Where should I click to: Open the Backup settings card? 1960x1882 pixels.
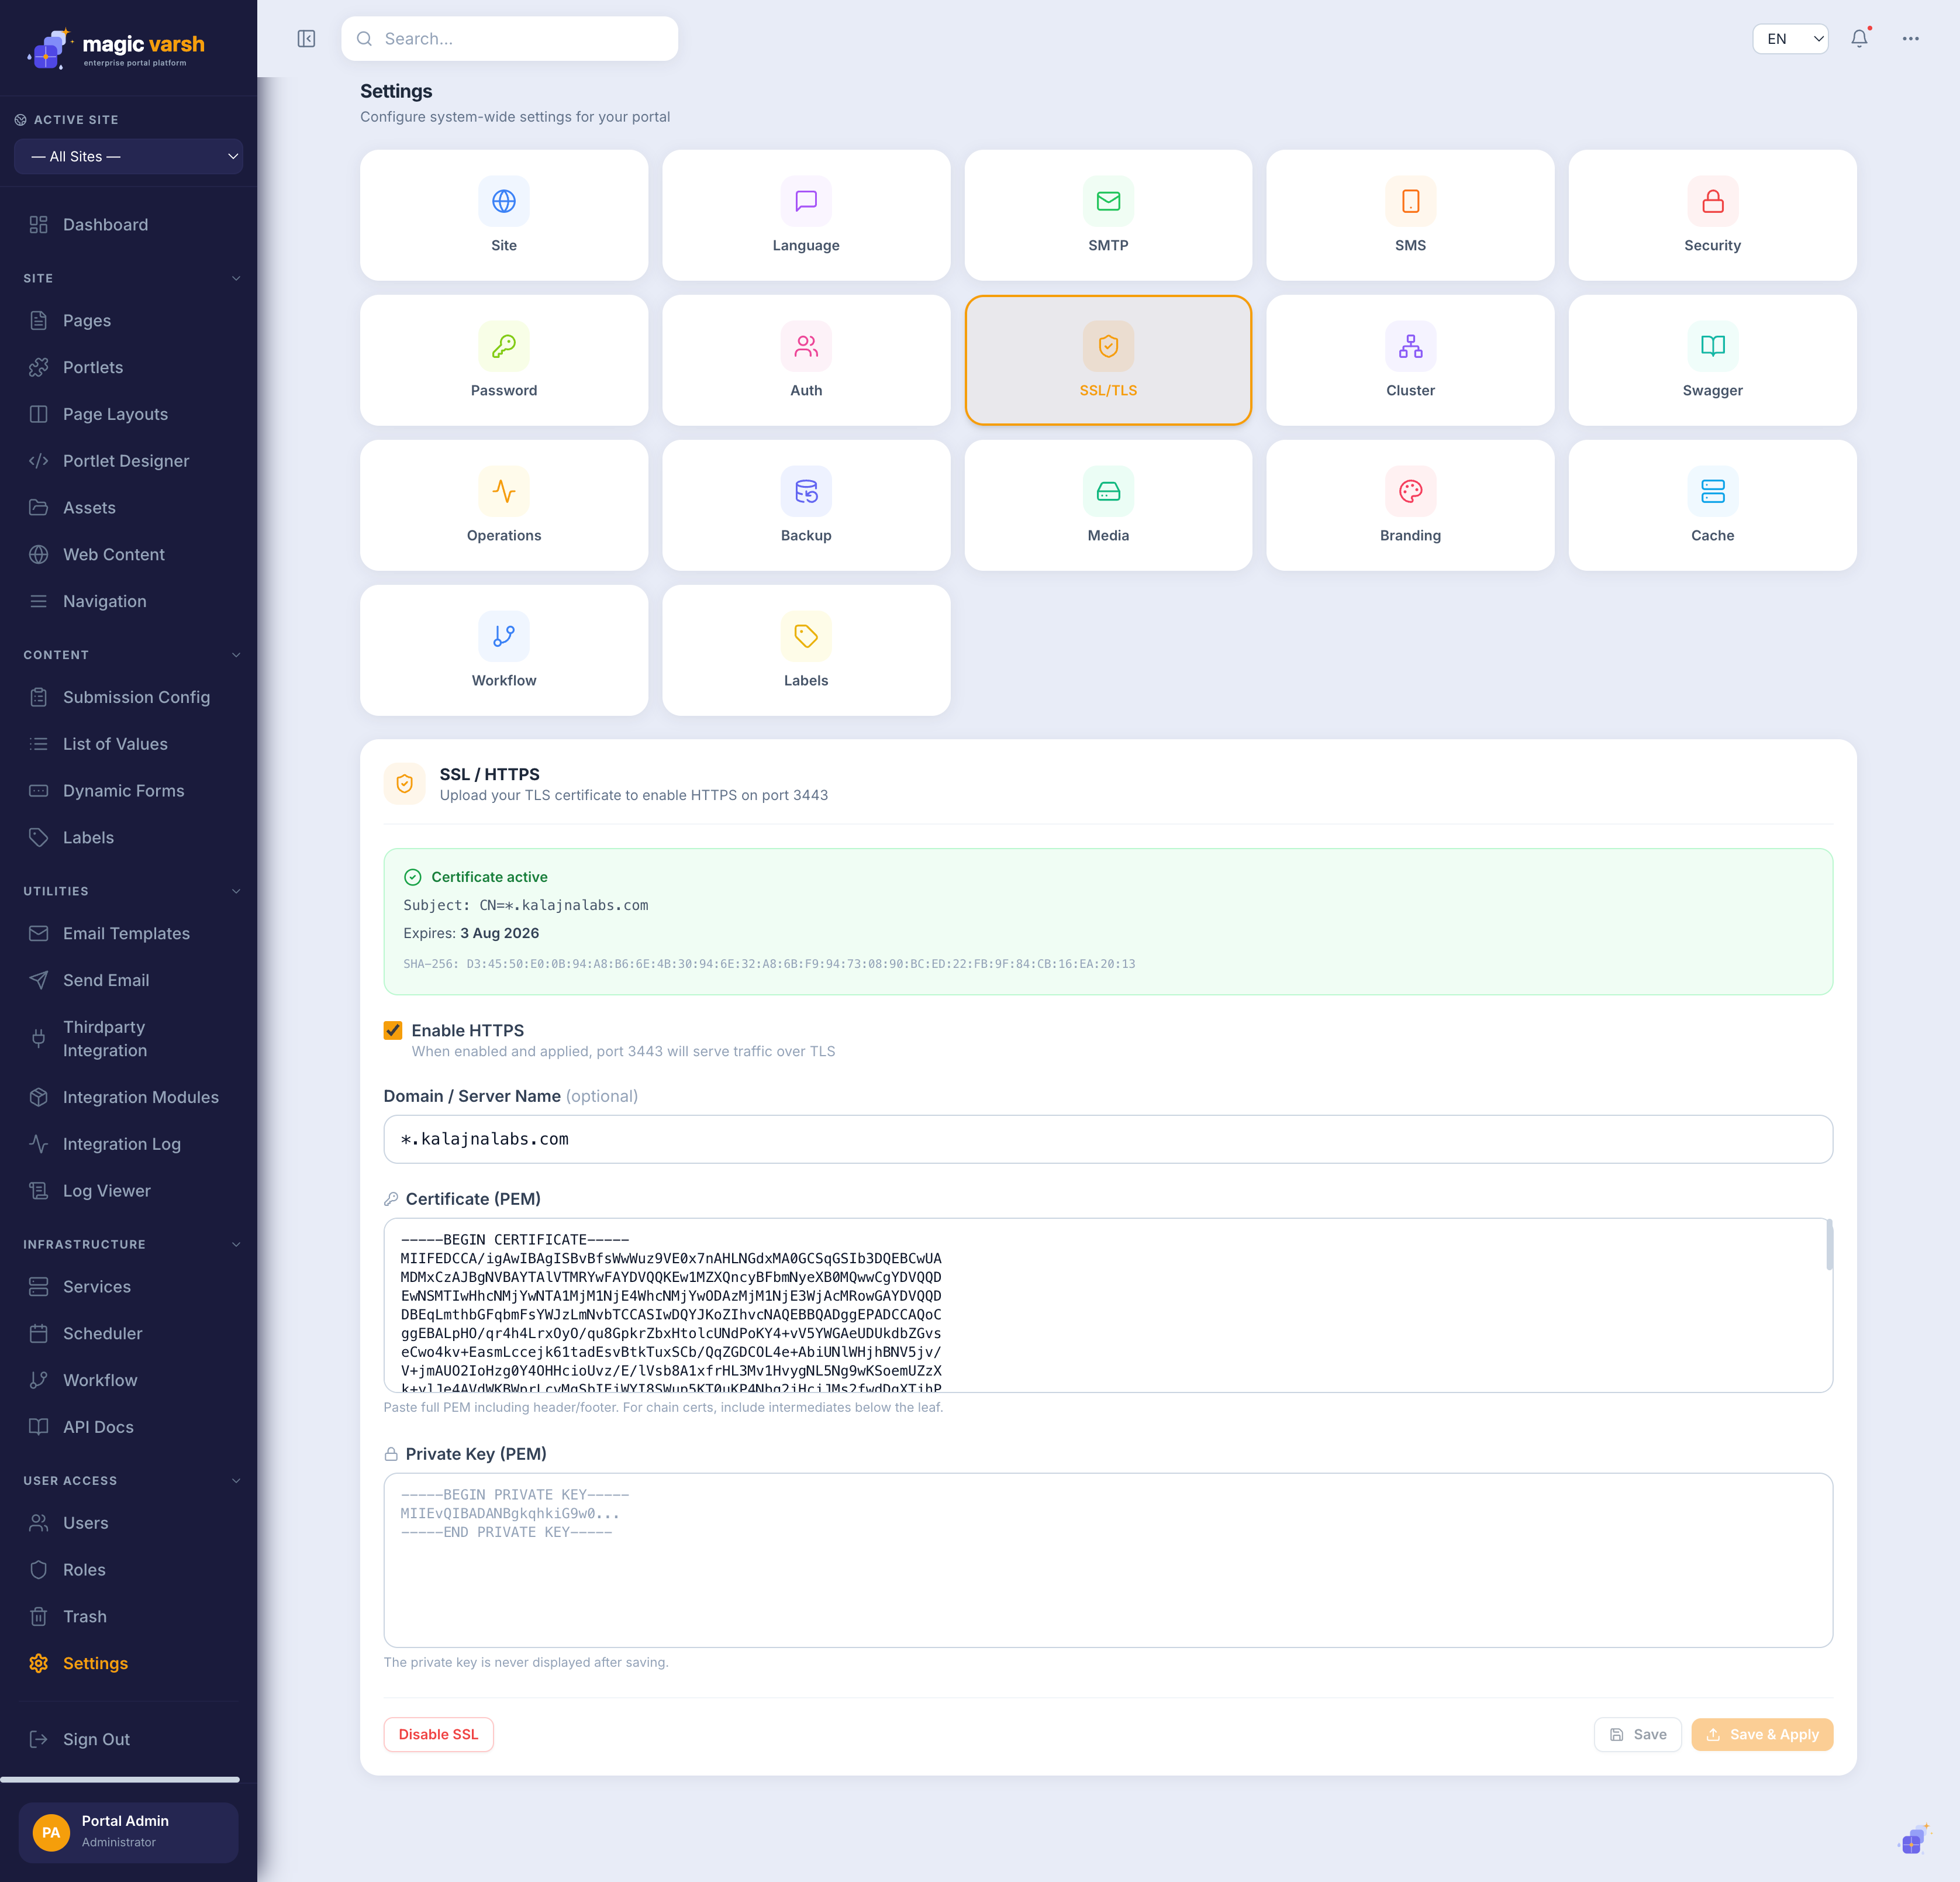806,505
